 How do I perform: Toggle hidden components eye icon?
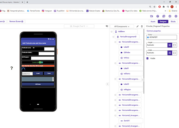point(107,26)
